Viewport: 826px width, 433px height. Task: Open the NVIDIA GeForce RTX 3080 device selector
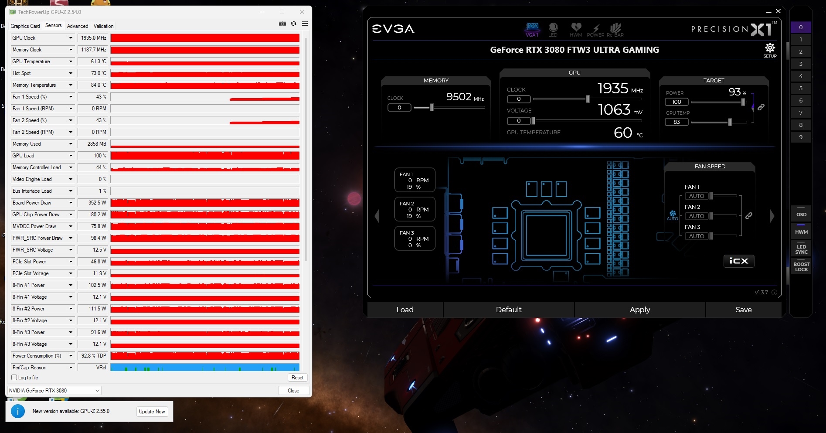click(54, 391)
